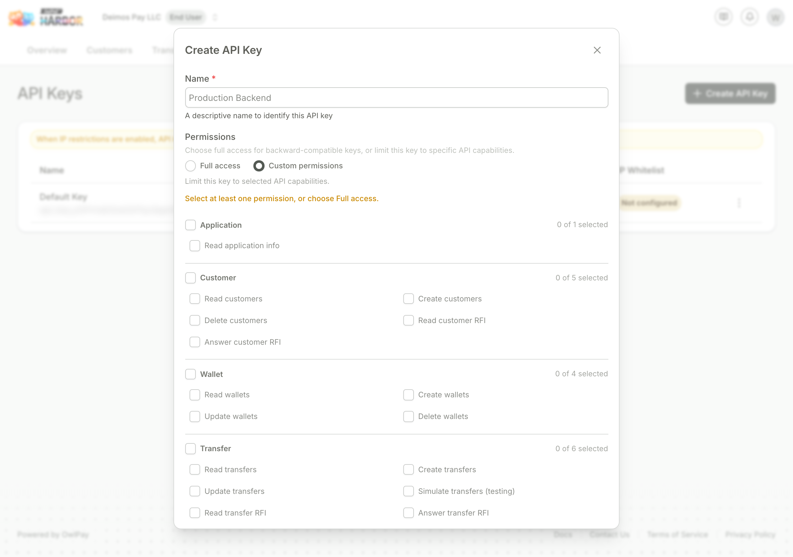Enable Read wallets permission
Viewport: 793px width, 557px height.
[195, 395]
